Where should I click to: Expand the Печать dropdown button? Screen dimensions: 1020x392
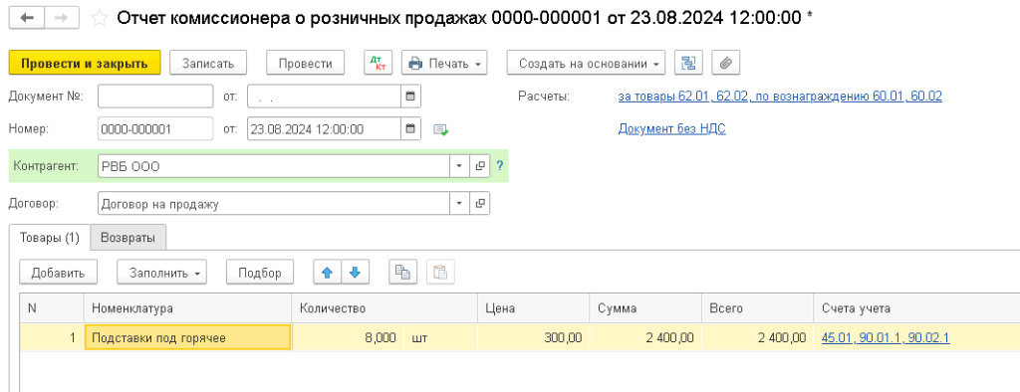tap(445, 63)
